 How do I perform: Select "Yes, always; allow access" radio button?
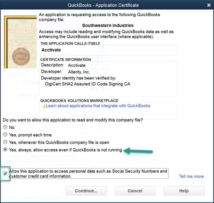pos(5,150)
